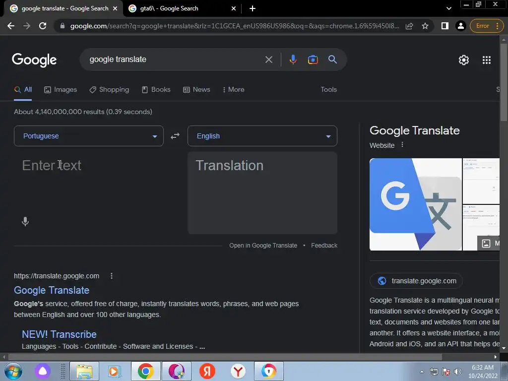Open File Explorer from the taskbar
This screenshot has width=508, height=381.
pos(84,371)
